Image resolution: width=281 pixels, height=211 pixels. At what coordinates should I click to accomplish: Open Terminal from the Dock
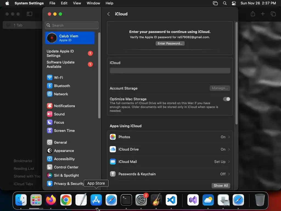point(126,200)
